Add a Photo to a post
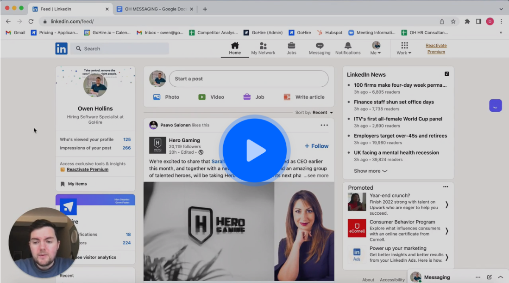This screenshot has width=509, height=283. (166, 97)
